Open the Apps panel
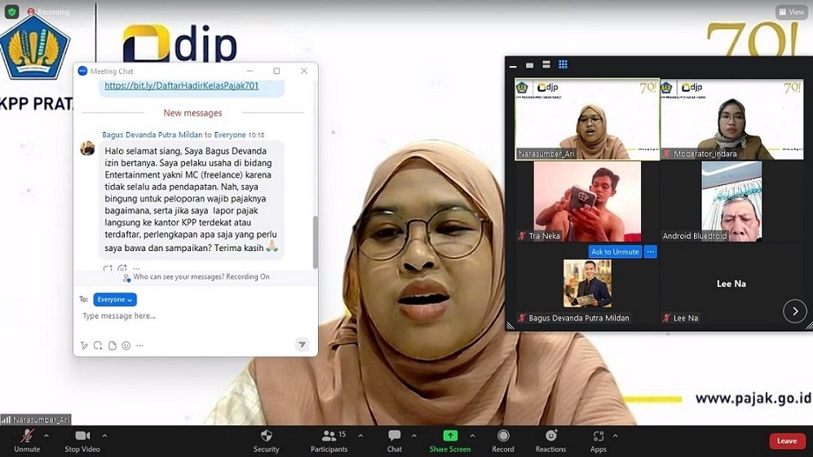The width and height of the screenshot is (813, 457). click(598, 440)
